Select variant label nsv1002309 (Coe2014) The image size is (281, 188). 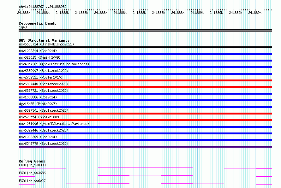click(x=38, y=137)
